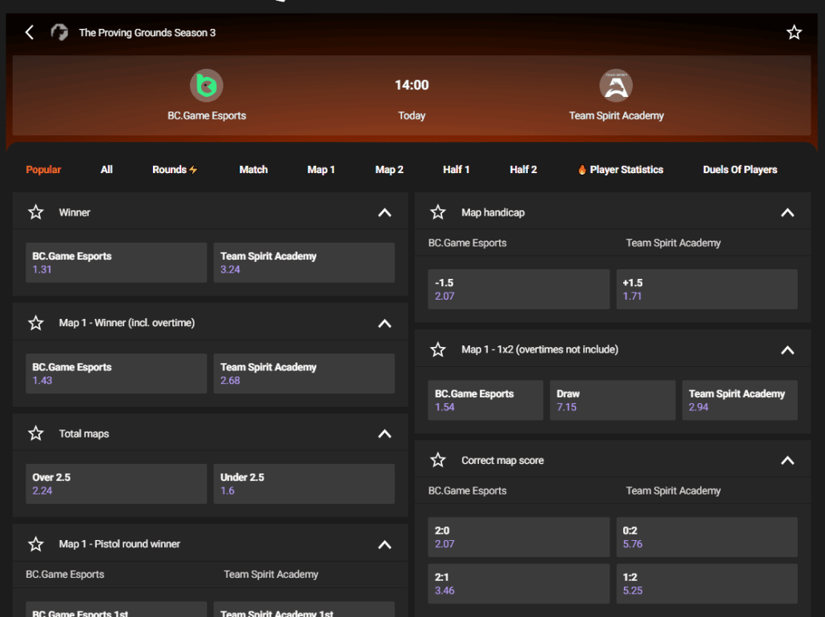Image resolution: width=825 pixels, height=617 pixels.
Task: Select correct score 2:1 at 3.46
Action: click(518, 583)
